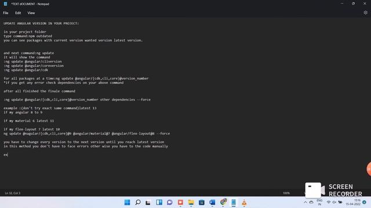
Task: Open Microsoft Word from the taskbar
Action: [212, 202]
